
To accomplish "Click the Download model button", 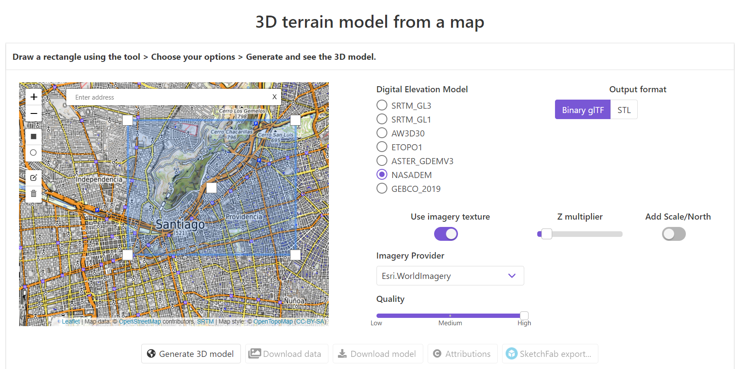I will [x=378, y=353].
